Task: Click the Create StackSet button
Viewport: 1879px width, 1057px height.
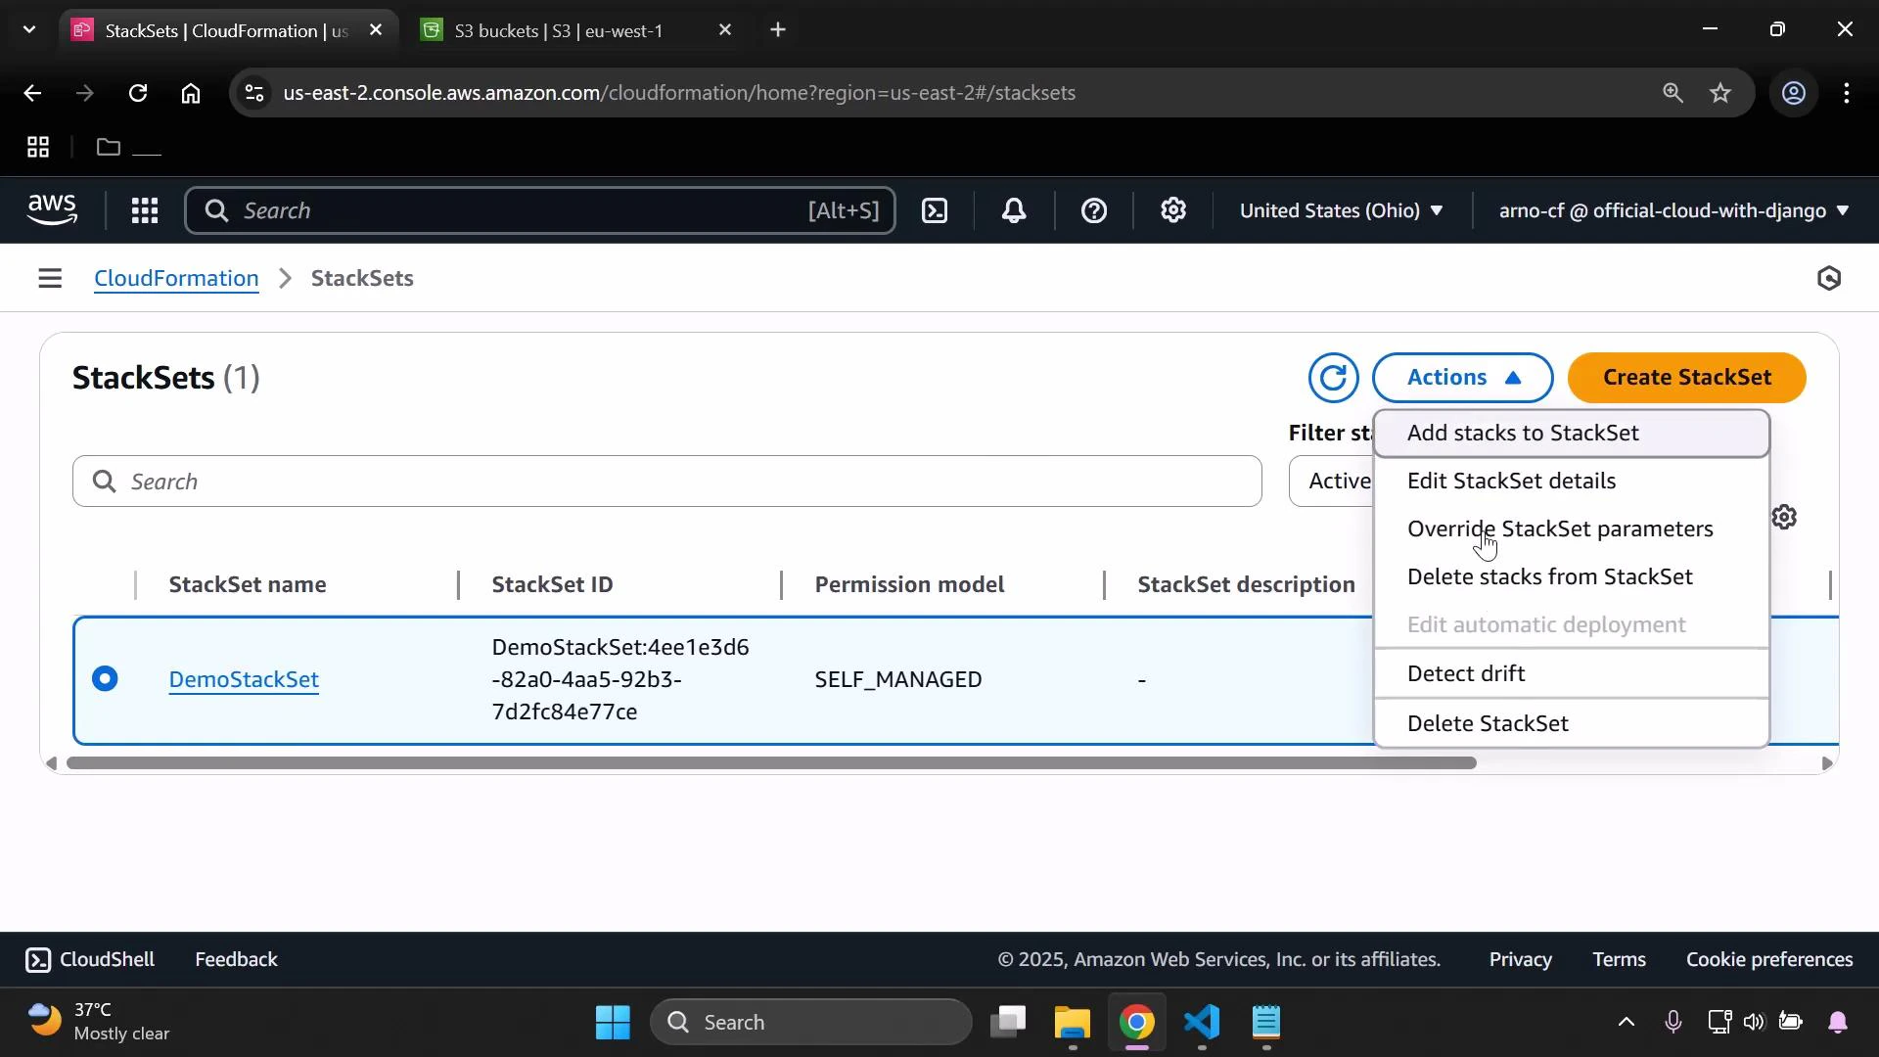Action: [x=1686, y=378]
